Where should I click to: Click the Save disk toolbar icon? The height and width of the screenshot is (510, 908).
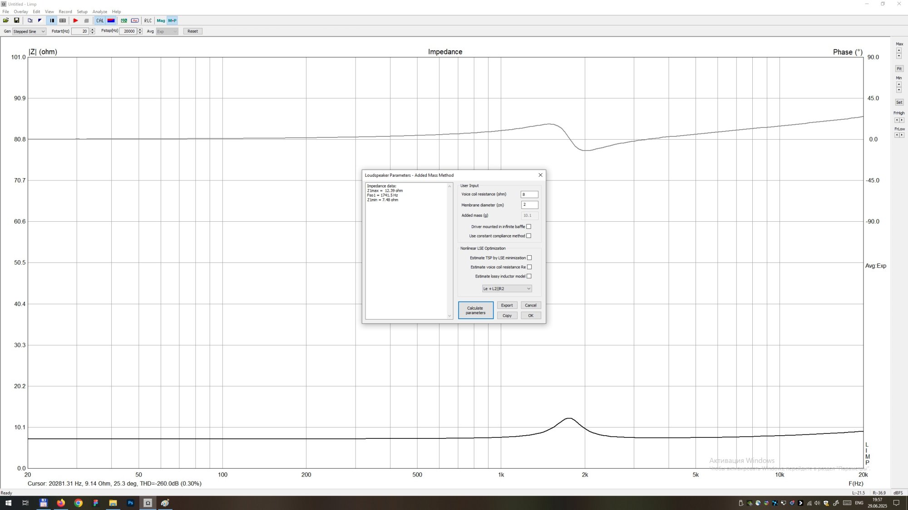pyautogui.click(x=17, y=20)
